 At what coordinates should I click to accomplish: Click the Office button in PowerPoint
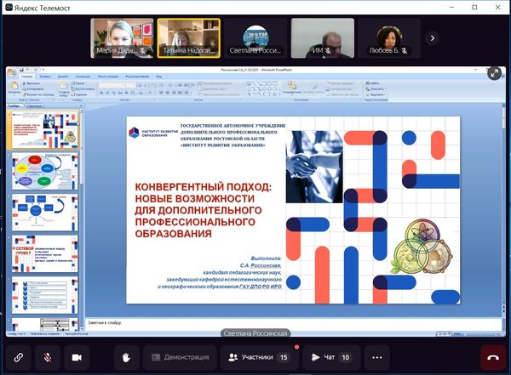click(11, 73)
